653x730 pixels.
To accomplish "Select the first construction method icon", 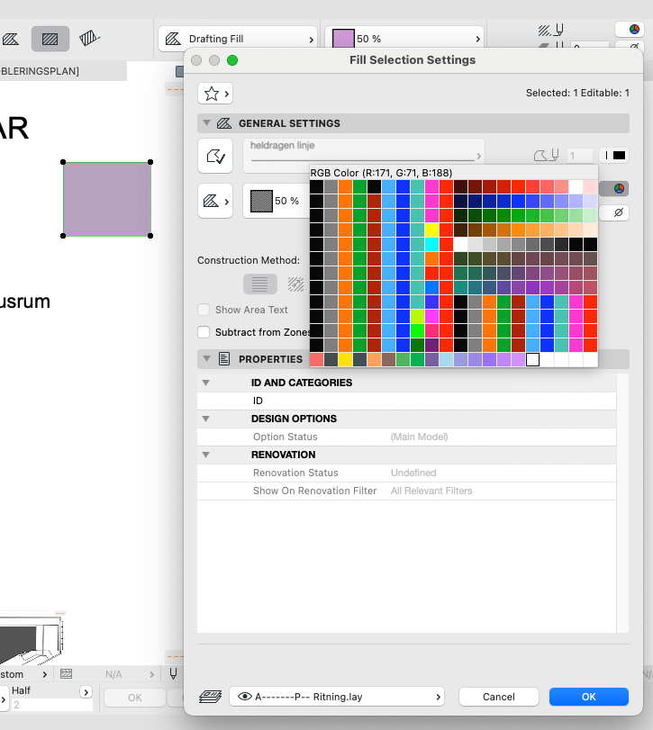I will 259,284.
